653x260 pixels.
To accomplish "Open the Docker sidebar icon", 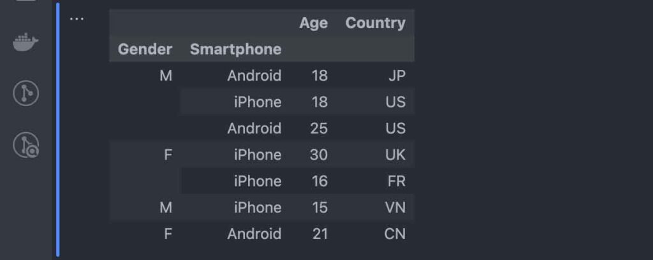I will [26, 42].
